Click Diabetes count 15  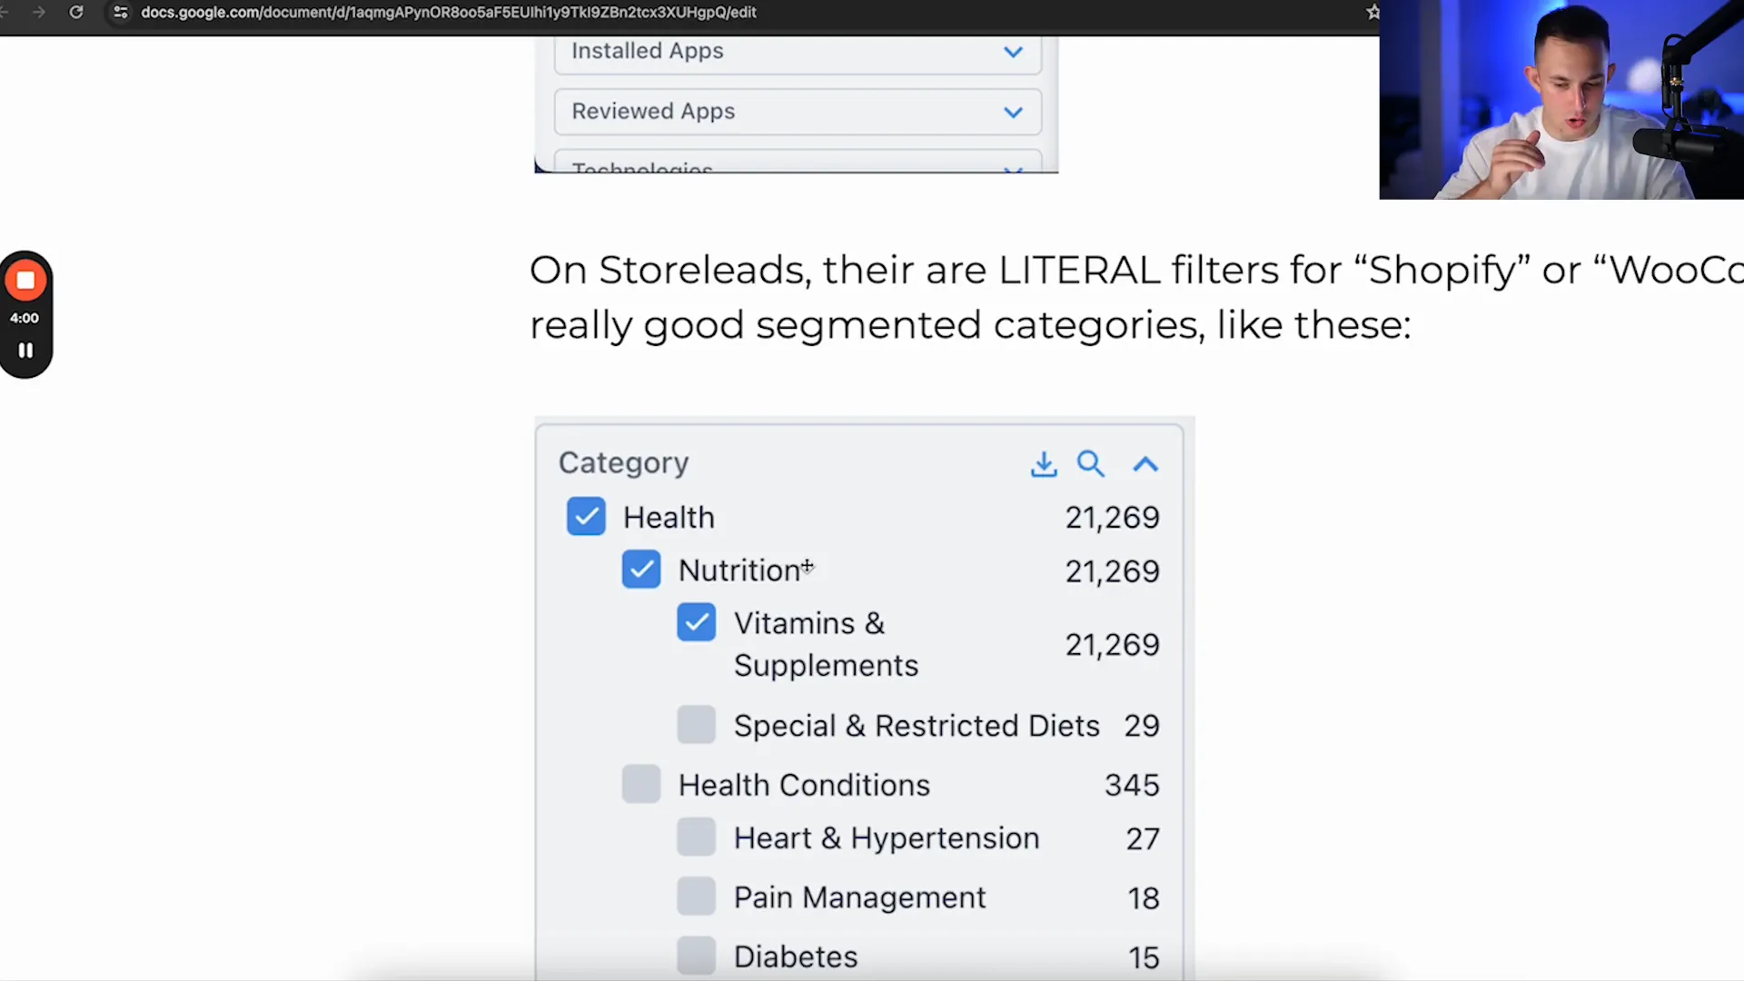tap(1144, 957)
